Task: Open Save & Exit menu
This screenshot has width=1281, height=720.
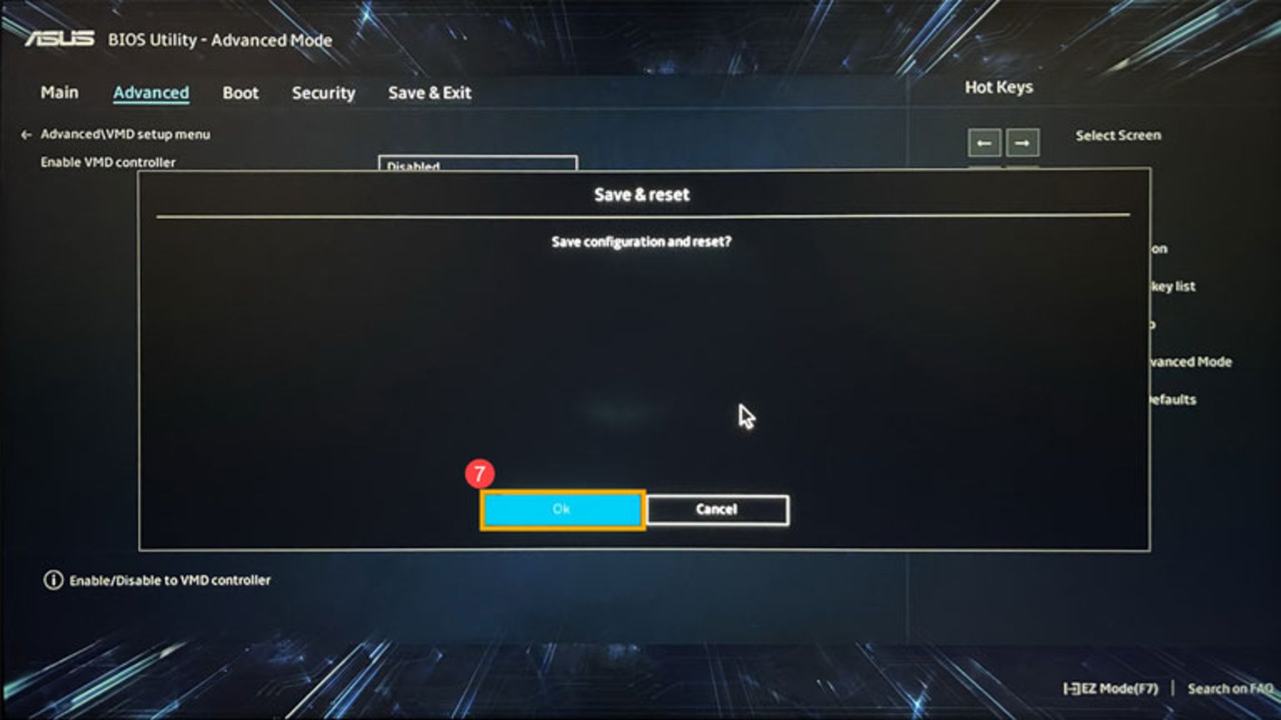Action: 430,92
